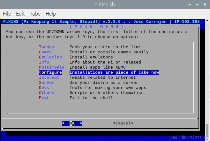Choose Exit to the shell

pyautogui.click(x=44, y=98)
